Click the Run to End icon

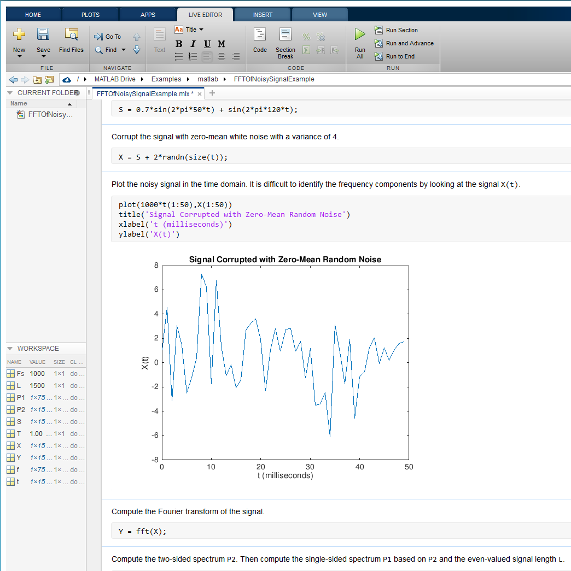pos(378,56)
